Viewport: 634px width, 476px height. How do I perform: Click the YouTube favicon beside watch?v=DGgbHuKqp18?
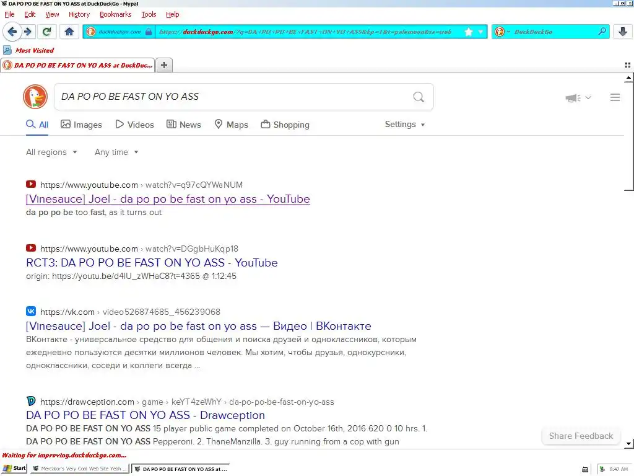[31, 248]
